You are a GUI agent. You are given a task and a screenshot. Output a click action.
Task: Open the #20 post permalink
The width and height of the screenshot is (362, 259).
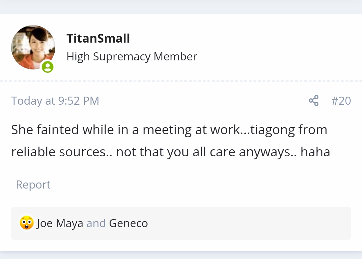(x=341, y=101)
